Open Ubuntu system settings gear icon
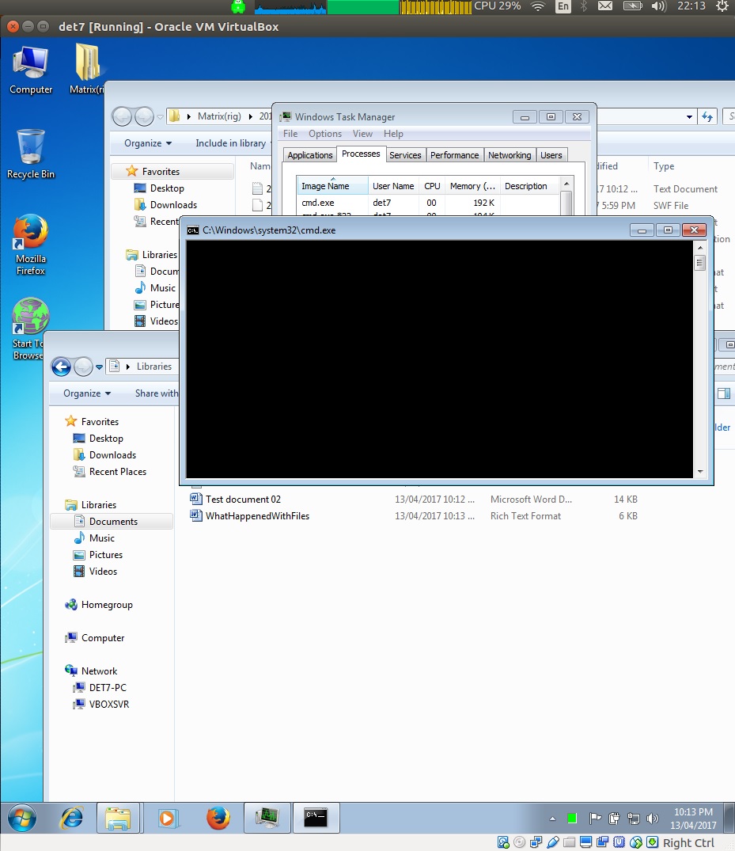This screenshot has height=851, width=735. [722, 6]
